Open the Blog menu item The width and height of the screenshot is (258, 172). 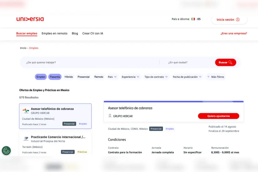click(75, 33)
